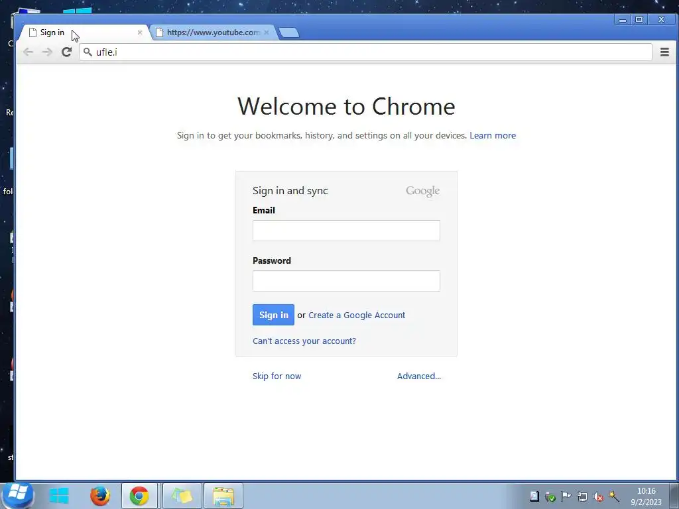Click the Welcome to Chrome heading
Screen dimensions: 679x509
tap(346, 106)
